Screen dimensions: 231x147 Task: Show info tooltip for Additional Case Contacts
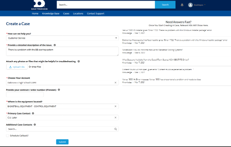click(x=35, y=124)
